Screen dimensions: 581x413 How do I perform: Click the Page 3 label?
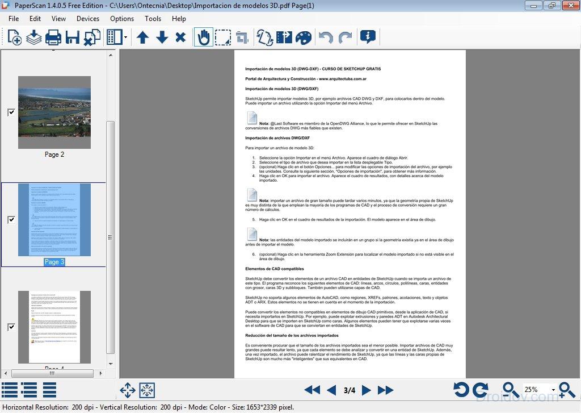tap(54, 262)
